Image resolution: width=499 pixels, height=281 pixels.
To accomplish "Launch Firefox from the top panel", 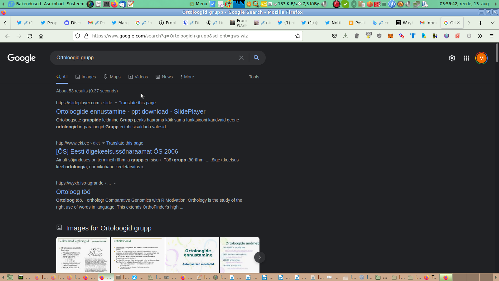I will pyautogui.click(x=114, y=4).
